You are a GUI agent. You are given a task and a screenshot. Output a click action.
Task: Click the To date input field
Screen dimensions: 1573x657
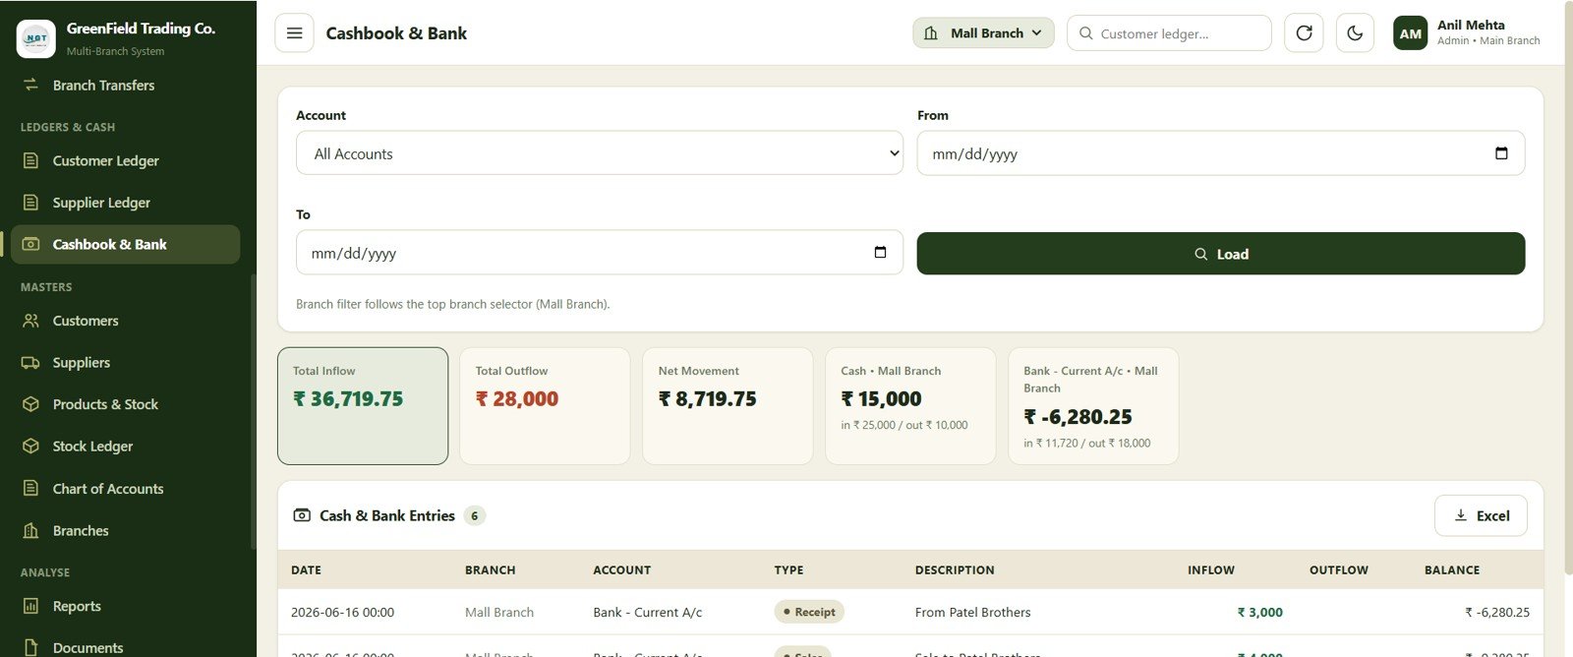tap(600, 253)
